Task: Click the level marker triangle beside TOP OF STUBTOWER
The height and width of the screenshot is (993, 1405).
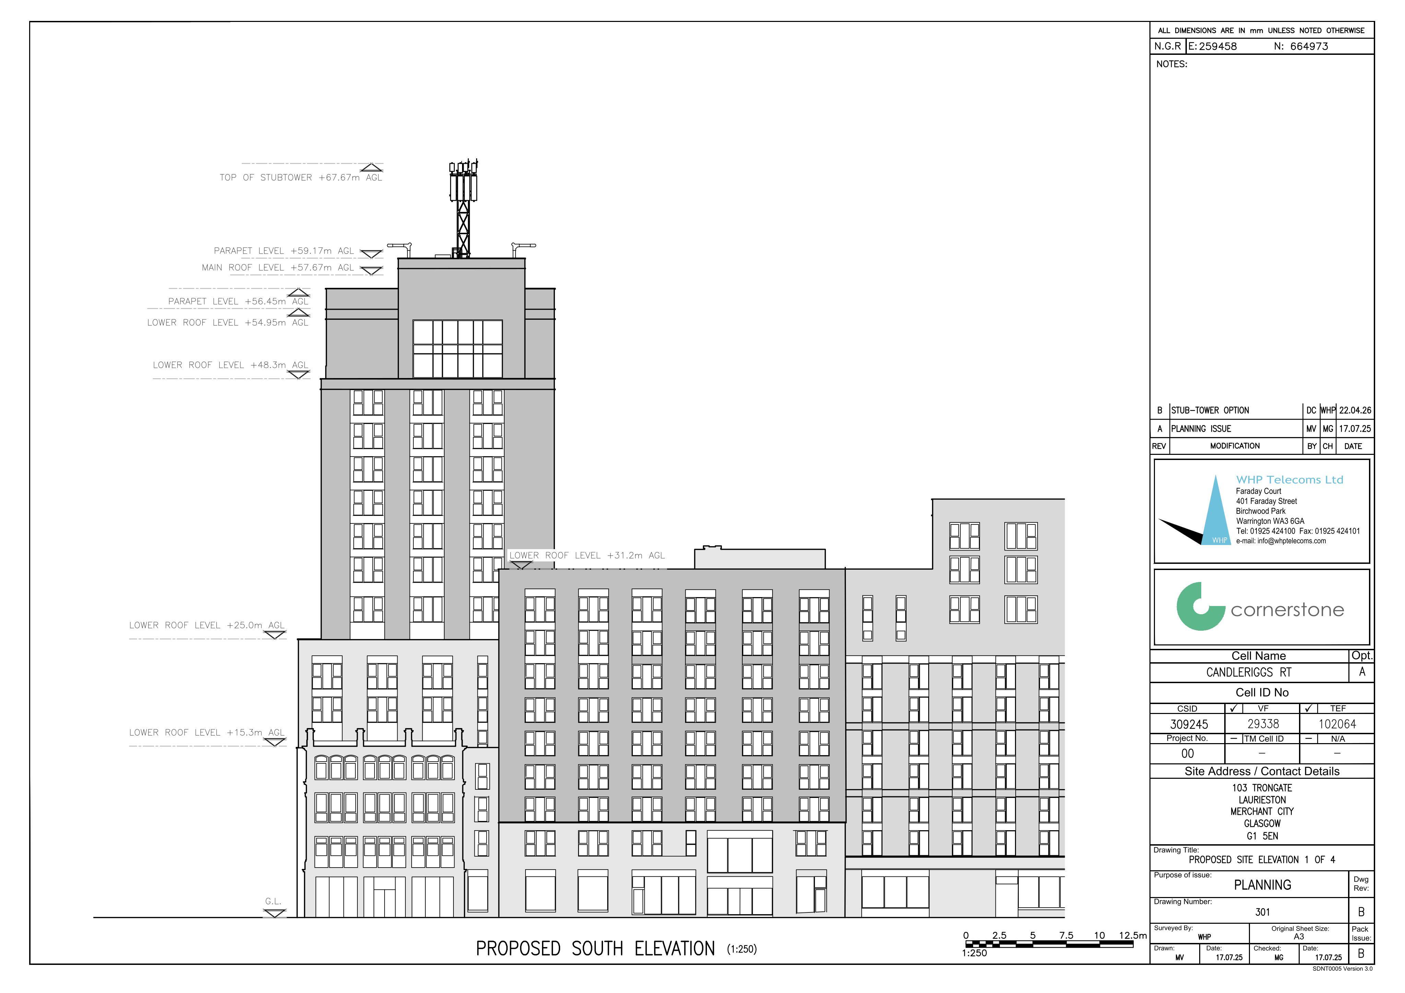Action: (x=371, y=168)
